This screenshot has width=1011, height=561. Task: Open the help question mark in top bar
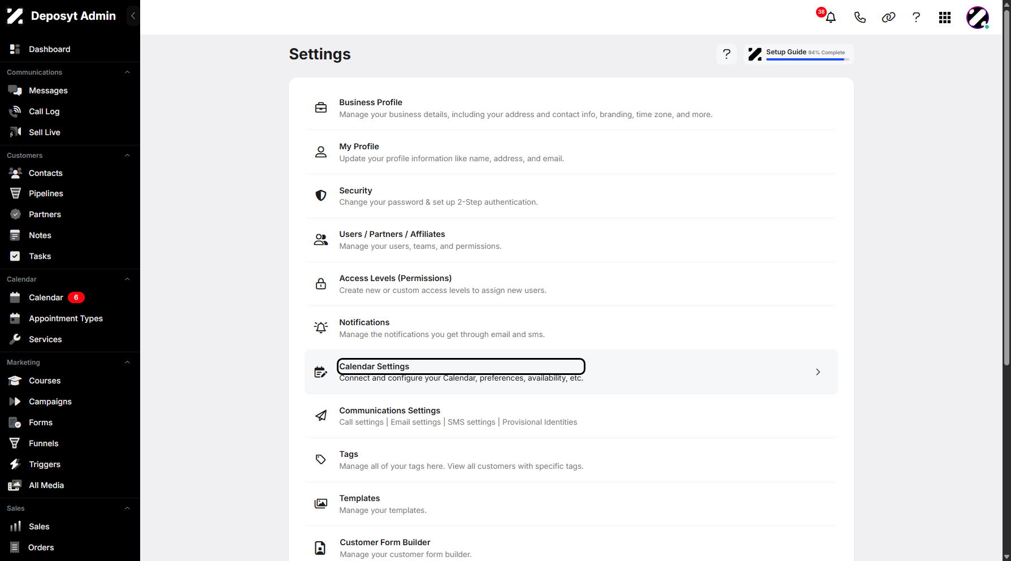[x=916, y=18]
